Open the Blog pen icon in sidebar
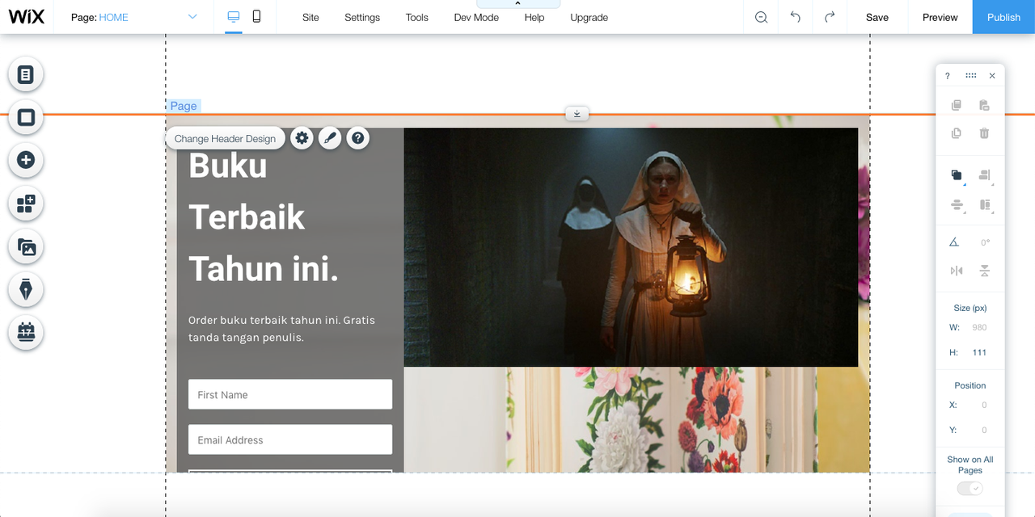 click(x=26, y=290)
